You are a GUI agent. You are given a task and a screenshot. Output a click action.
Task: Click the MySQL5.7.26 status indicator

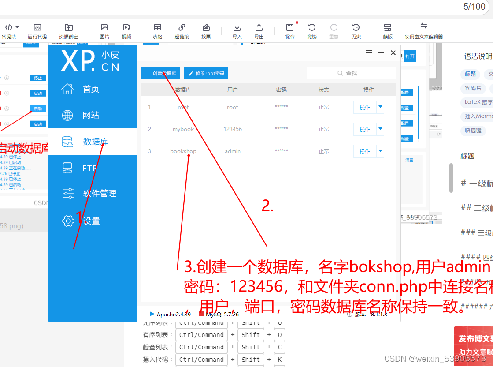tap(219, 314)
